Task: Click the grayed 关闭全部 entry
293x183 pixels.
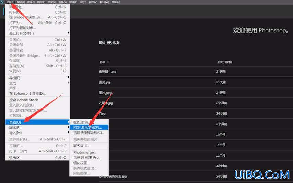Action: point(37,45)
